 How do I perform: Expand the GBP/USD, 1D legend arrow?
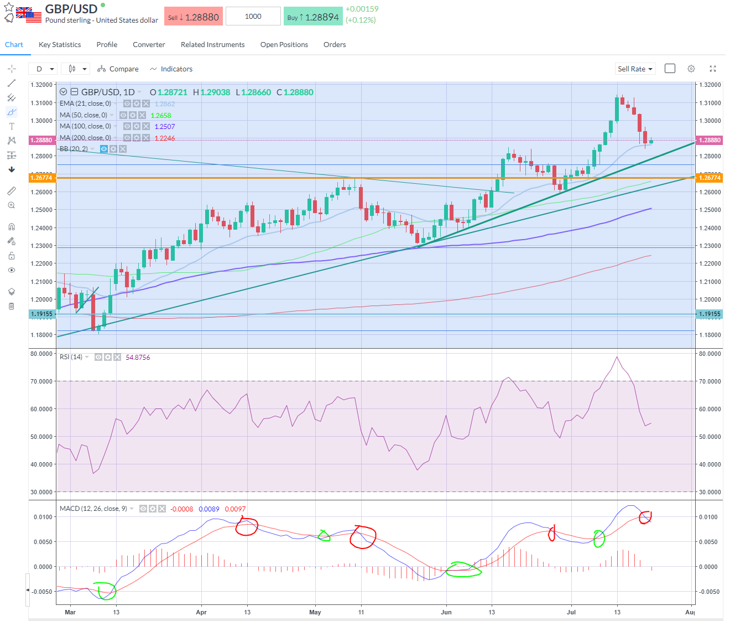point(139,92)
